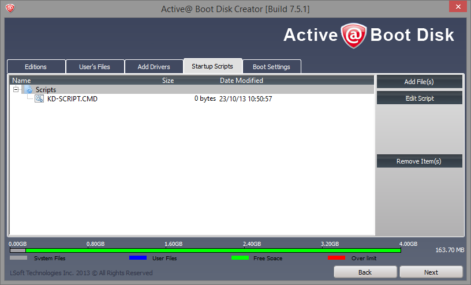Sort by the Date Modified column header
This screenshot has height=285, width=471.
pos(241,81)
